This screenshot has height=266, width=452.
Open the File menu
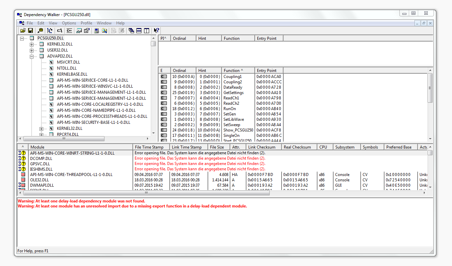30,23
